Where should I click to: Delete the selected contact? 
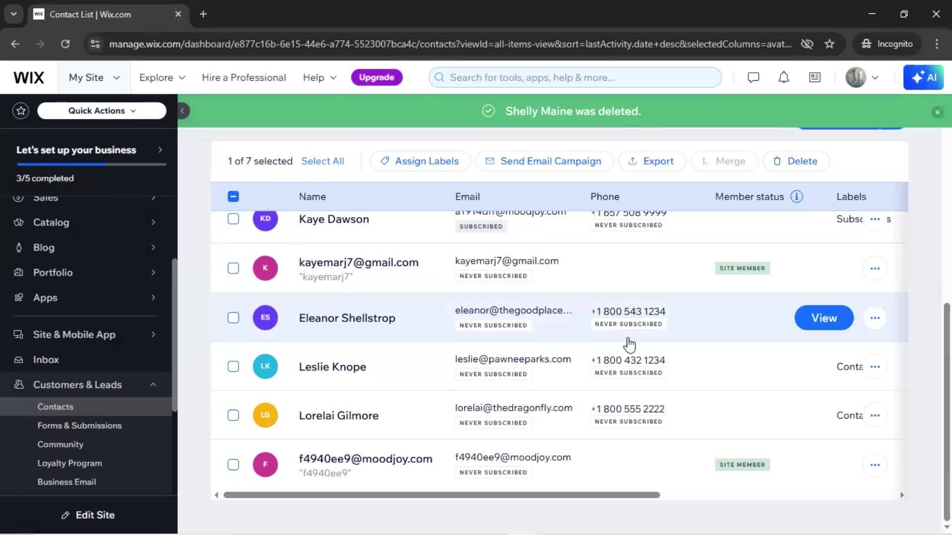click(795, 161)
